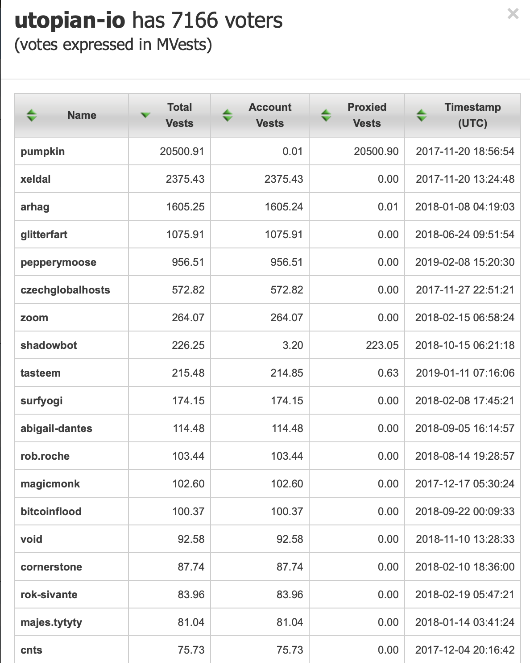Click the Account Vests header label

click(270, 115)
